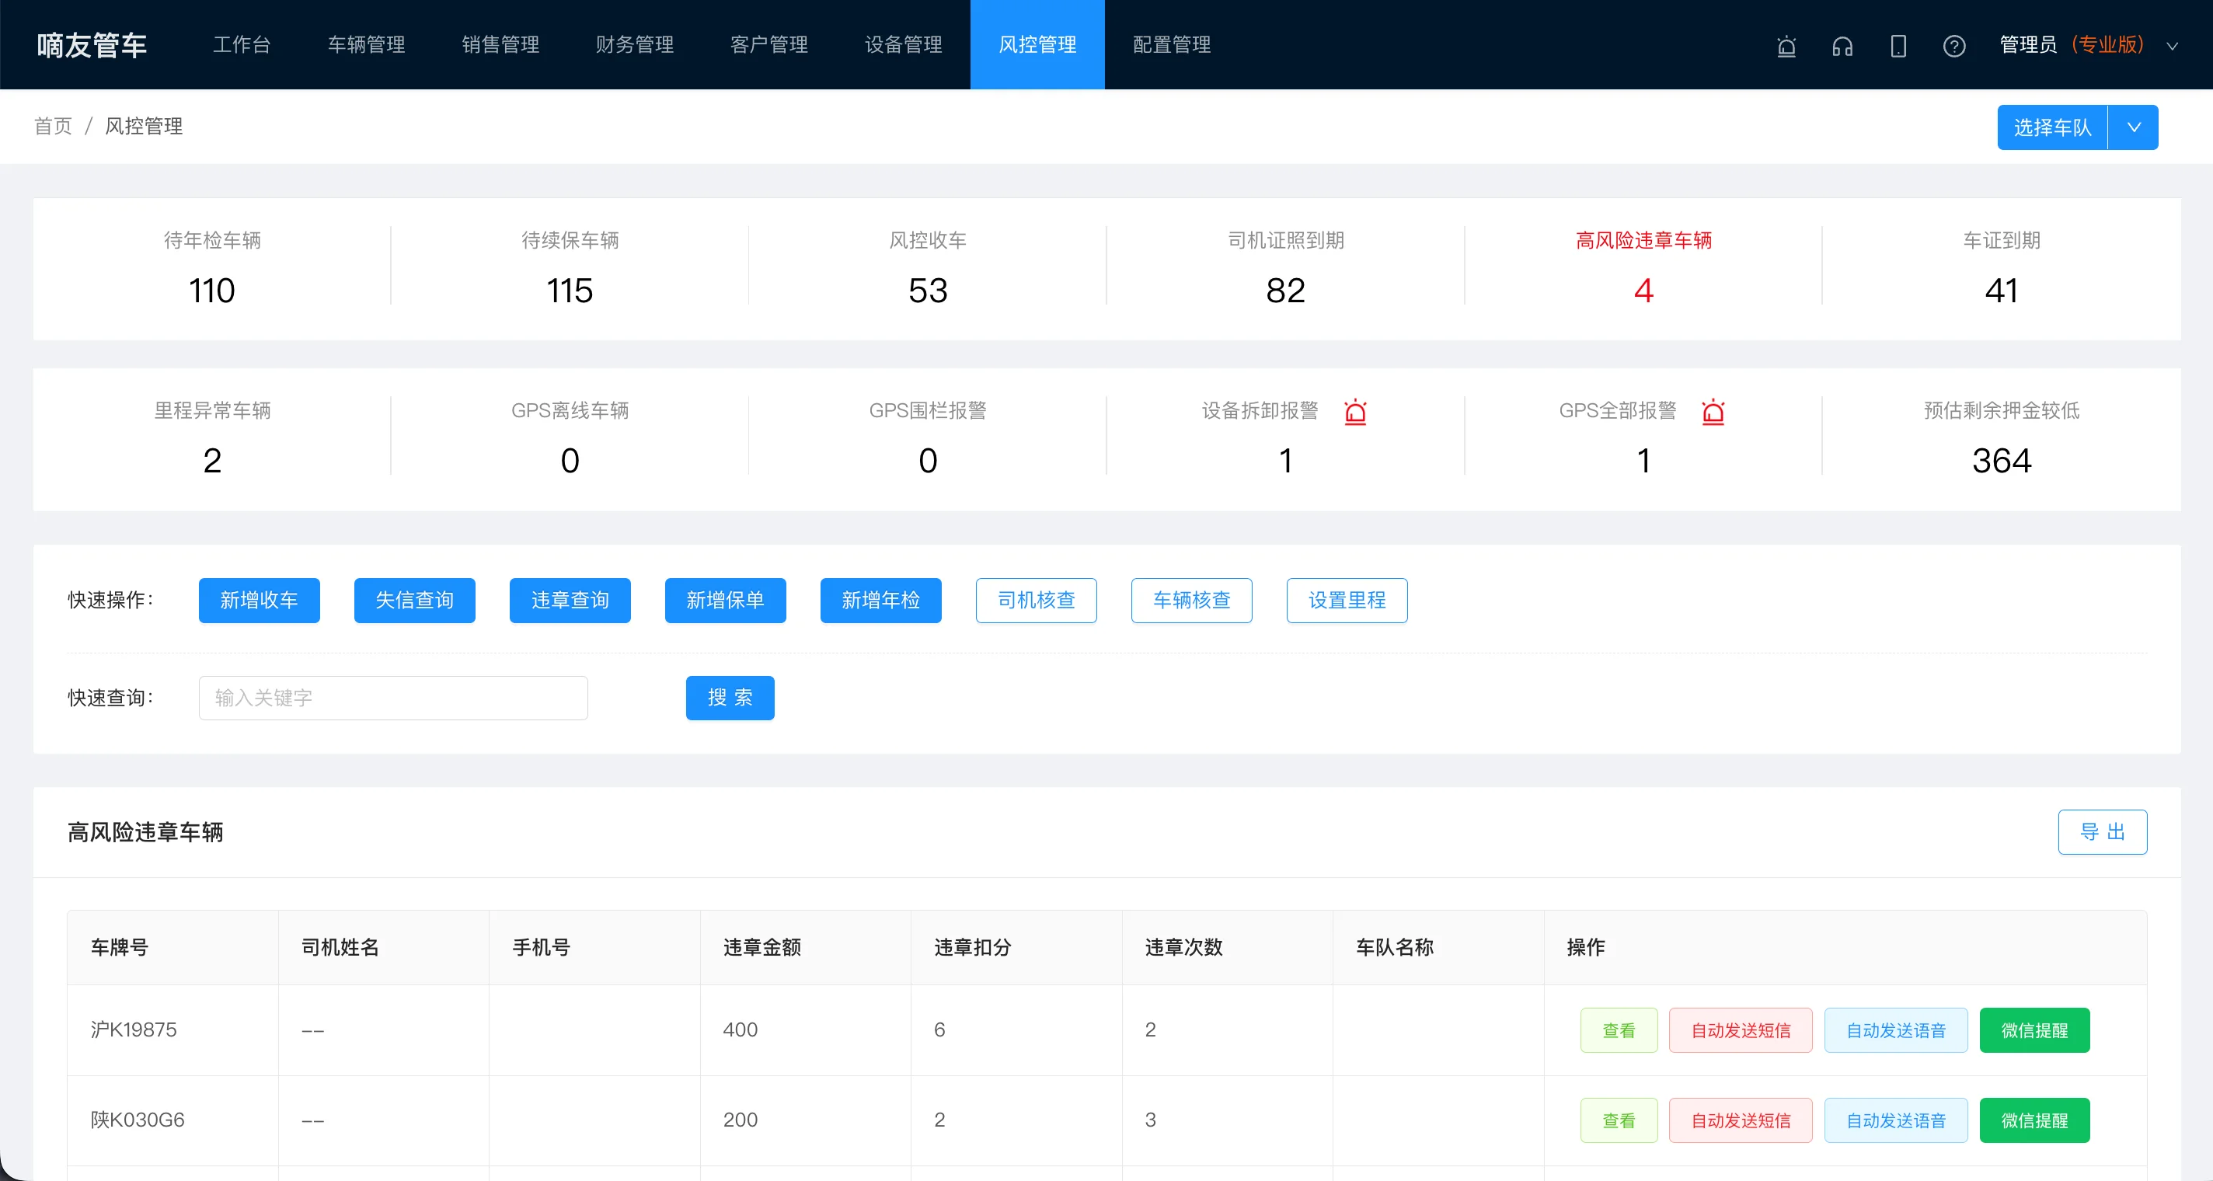Select the 待年检车辆 110 stat card
Screen dimensions: 2213x1181
[x=212, y=268]
